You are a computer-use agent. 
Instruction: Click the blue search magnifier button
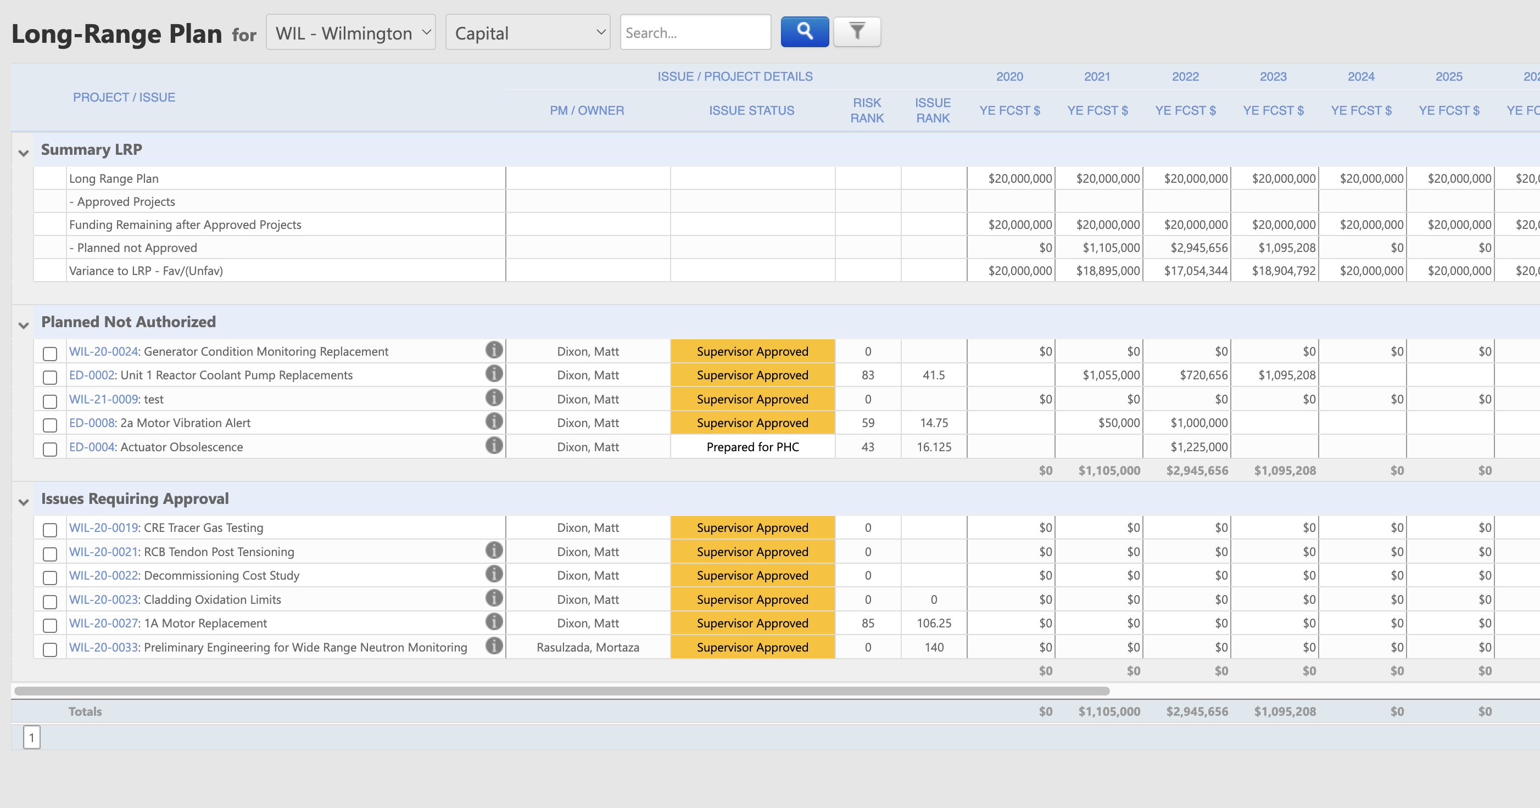coord(804,32)
